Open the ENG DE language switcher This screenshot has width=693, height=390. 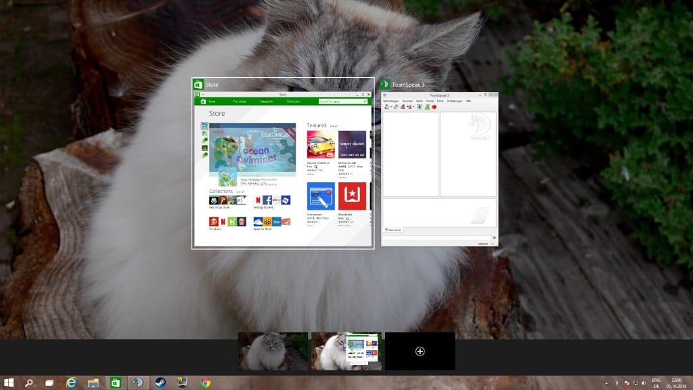[x=656, y=383]
